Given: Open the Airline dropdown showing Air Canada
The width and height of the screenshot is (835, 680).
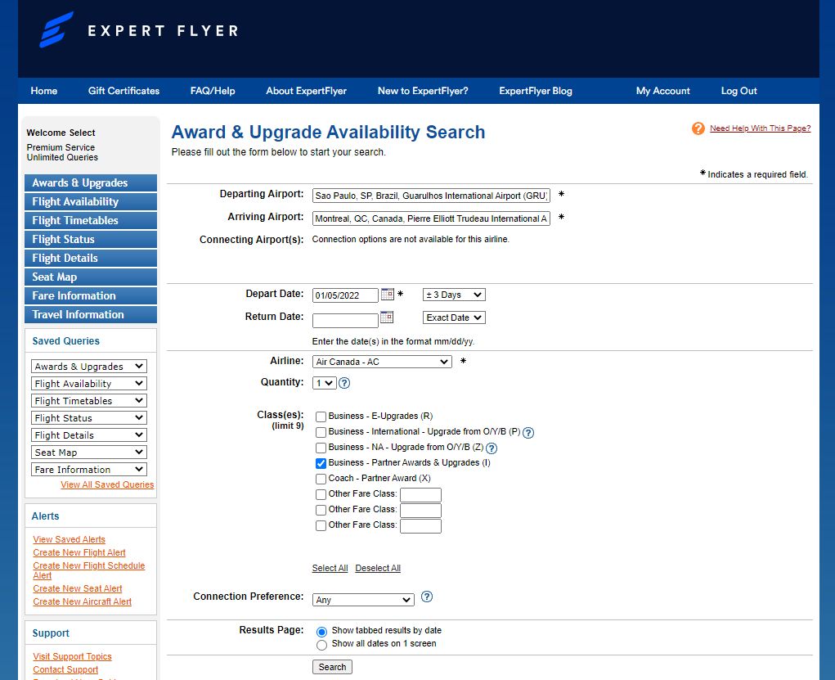Looking at the screenshot, I should 382,362.
